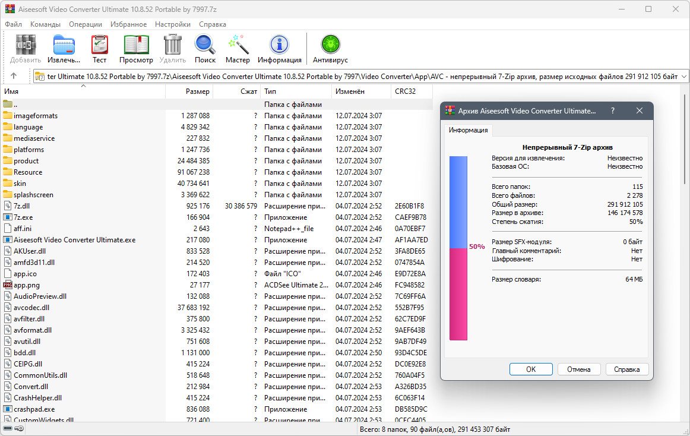Click the Поиск (Find) magnifier icon
The width and height of the screenshot is (690, 436).
point(205,46)
